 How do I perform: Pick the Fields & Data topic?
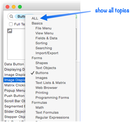coord(46,38)
